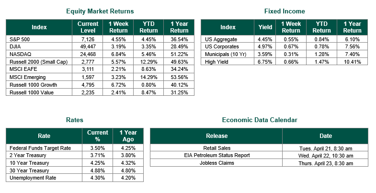This screenshot has height=193, width=376.
Task: Click the Fixed Income section heading
Action: tap(284, 11)
